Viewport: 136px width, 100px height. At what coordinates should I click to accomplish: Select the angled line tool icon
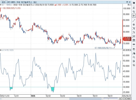point(134,29)
